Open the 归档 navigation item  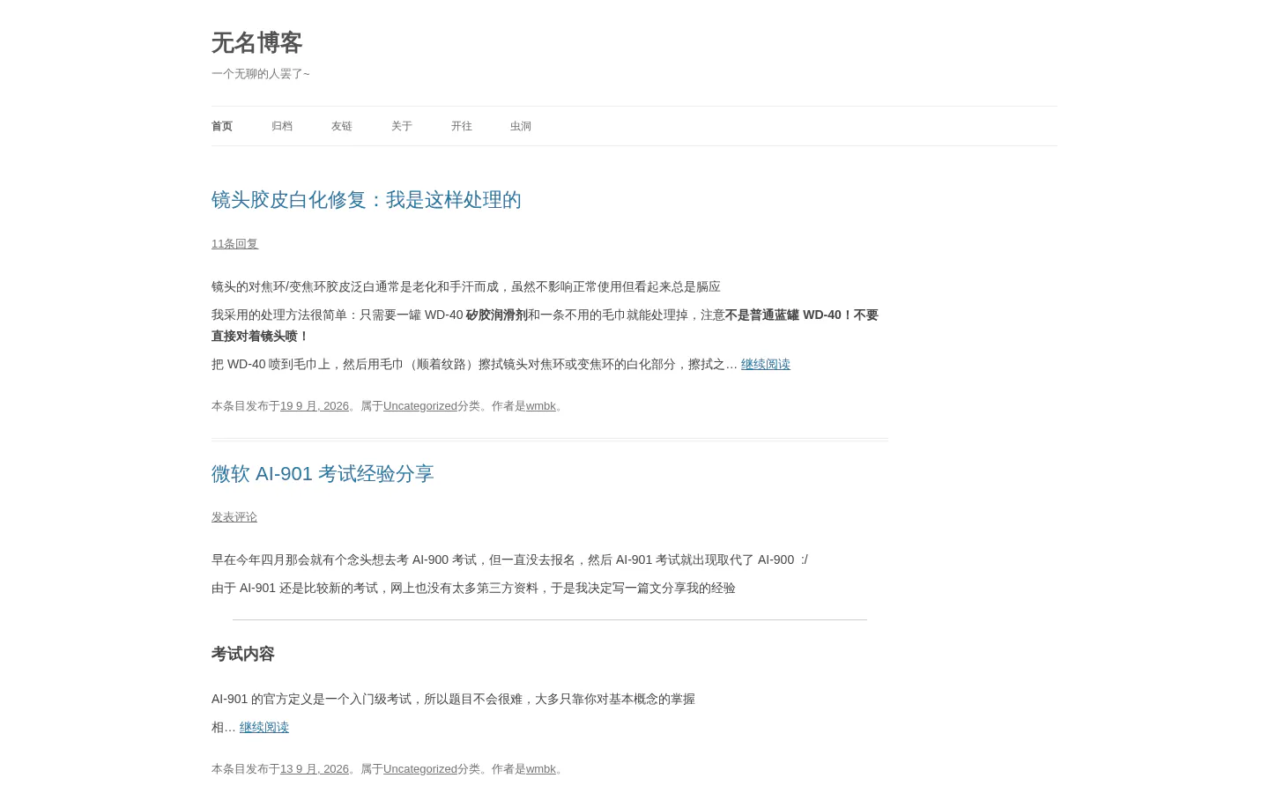tap(282, 126)
